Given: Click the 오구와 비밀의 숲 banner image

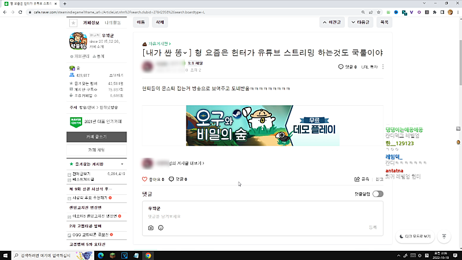Looking at the screenshot, I should 263,125.
